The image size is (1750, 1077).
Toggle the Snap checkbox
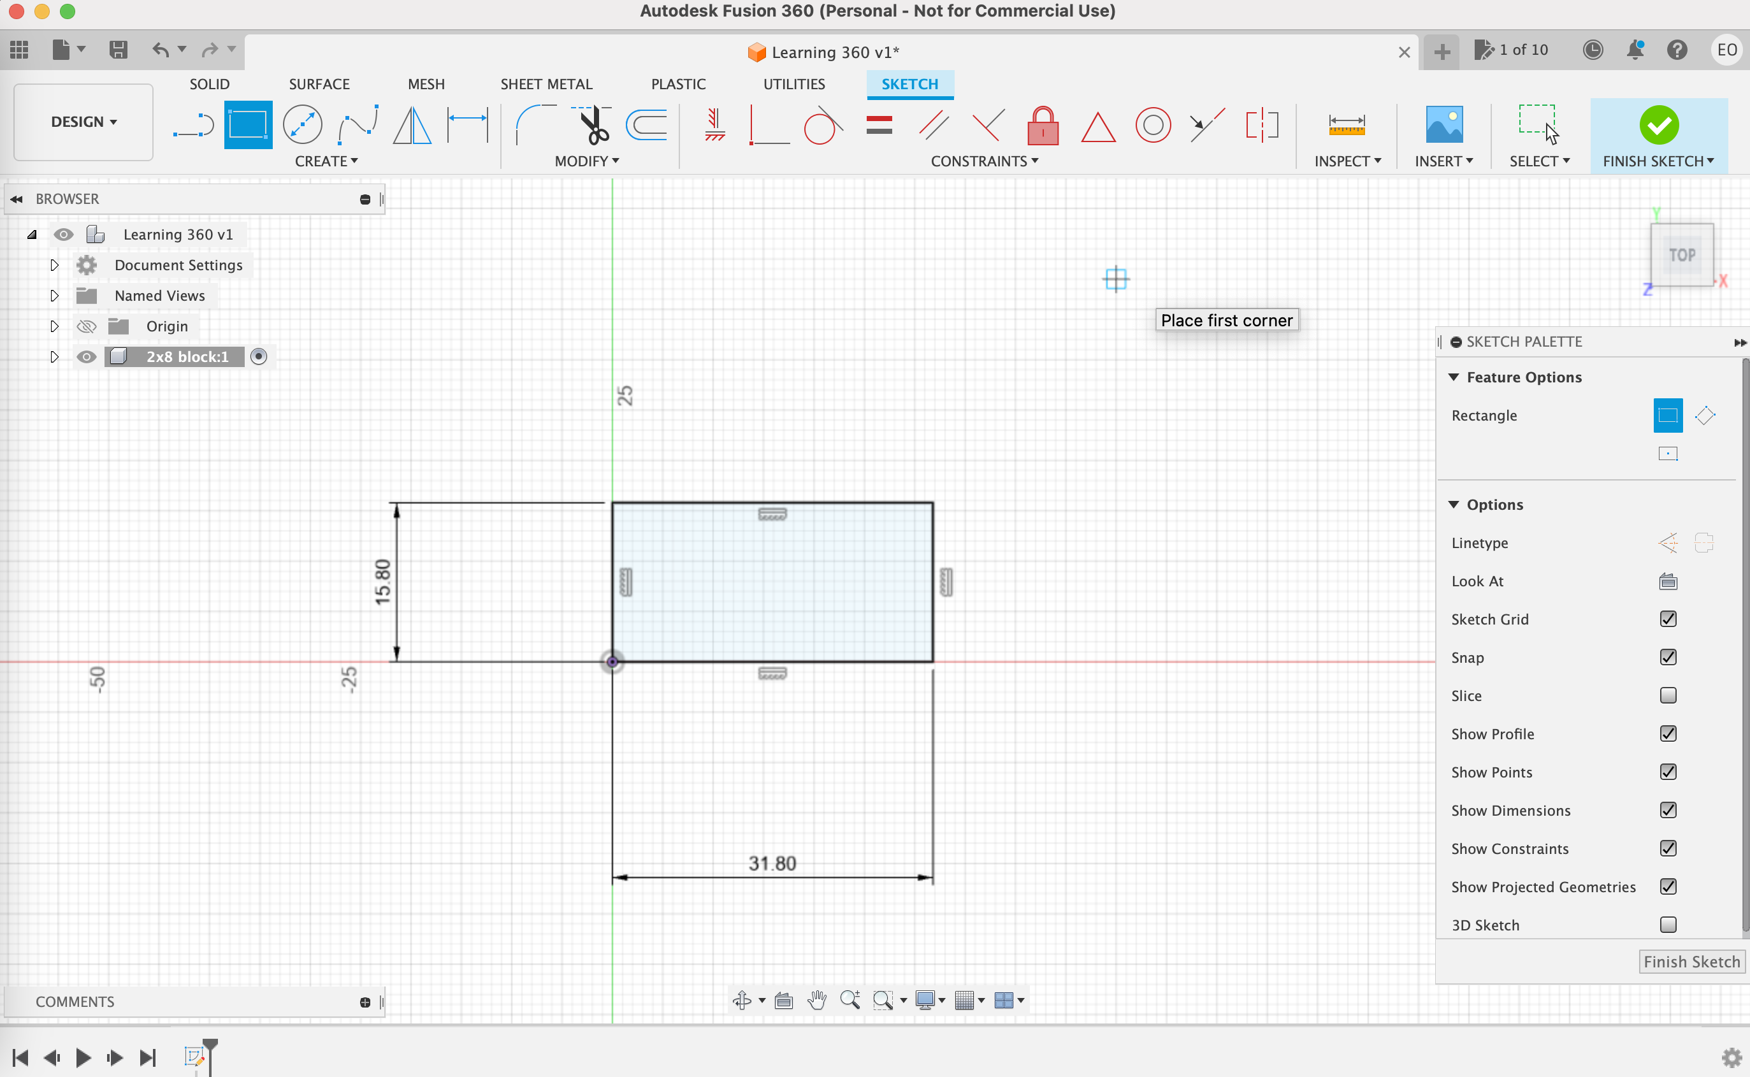coord(1667,658)
